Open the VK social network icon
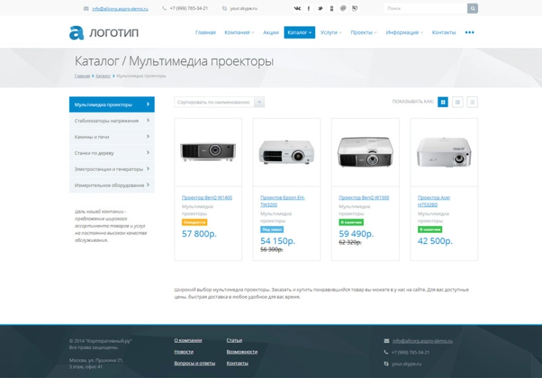The image size is (542, 378). pos(297,9)
